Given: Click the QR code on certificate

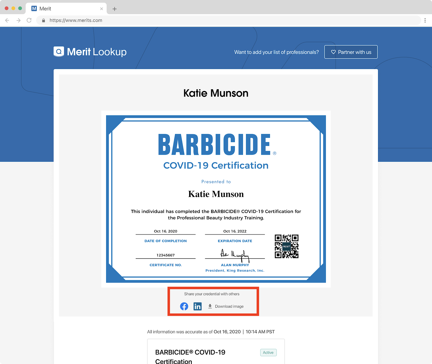Looking at the screenshot, I should click(x=286, y=246).
